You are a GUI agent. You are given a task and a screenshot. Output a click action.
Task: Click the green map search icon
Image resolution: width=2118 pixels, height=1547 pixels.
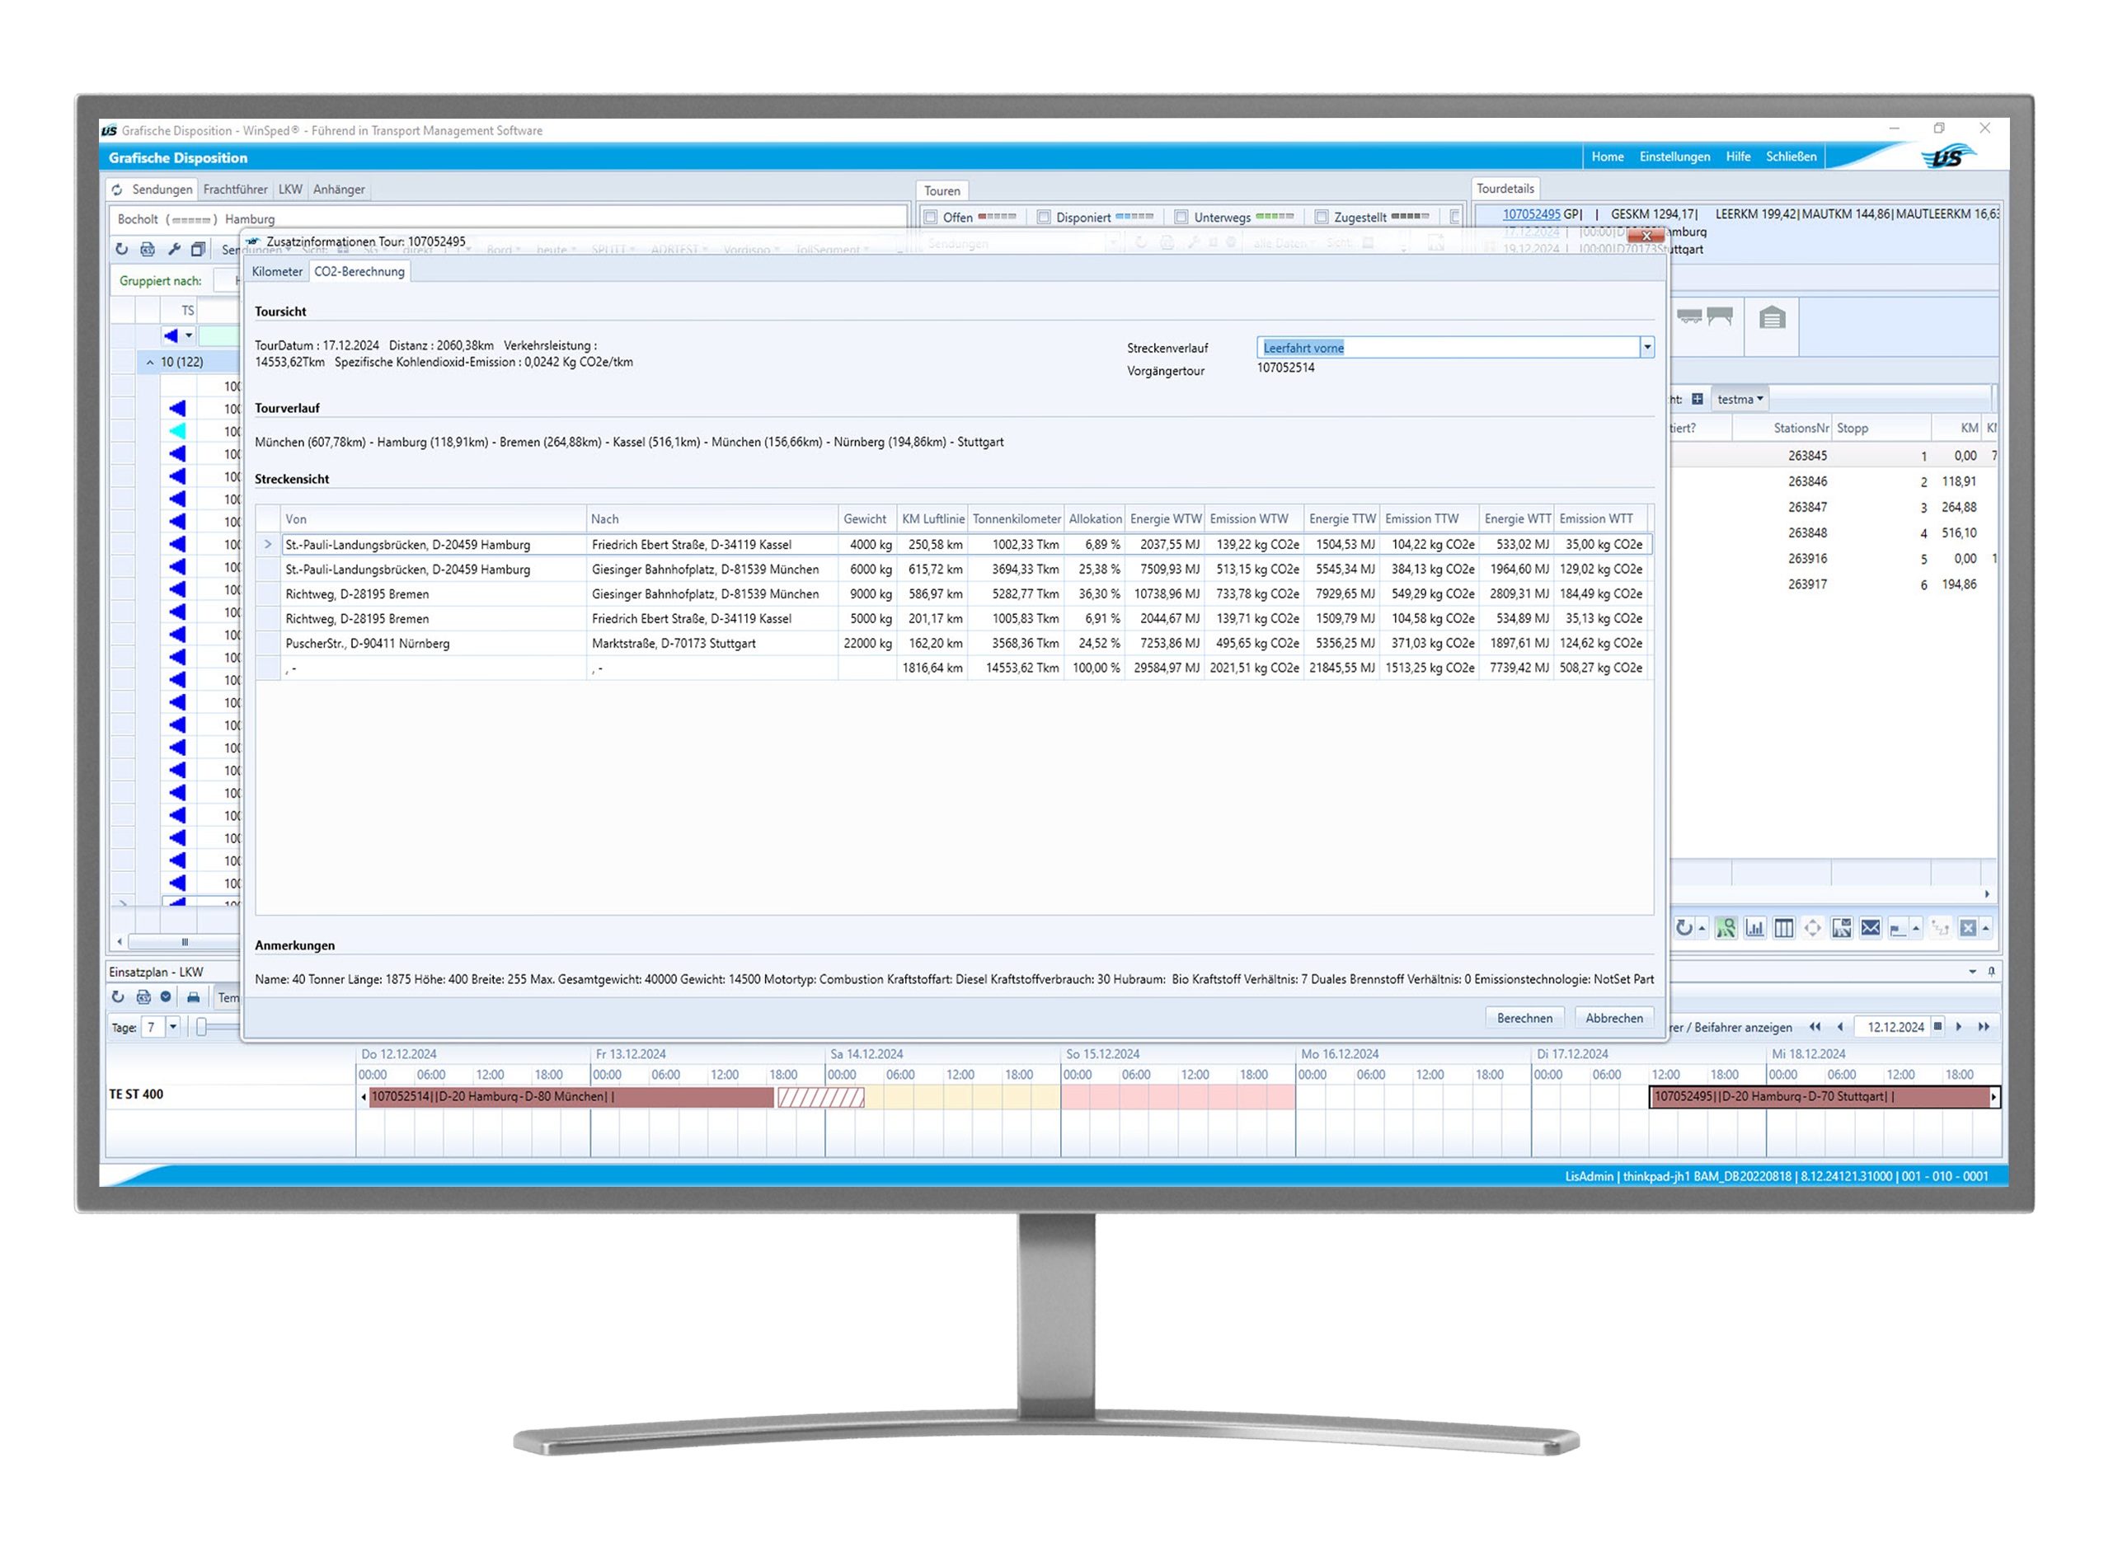tap(1726, 929)
